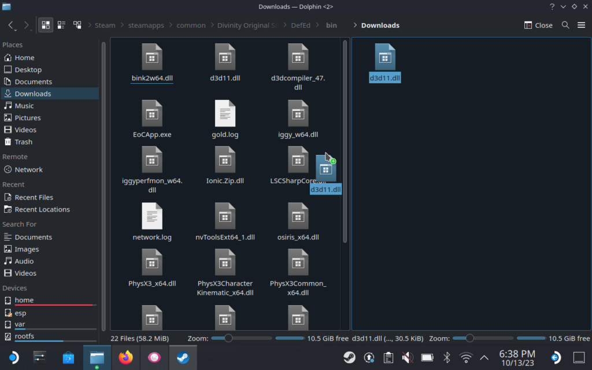Select Downloads in Places sidebar
Viewport: 592px width, 370px height.
click(50, 94)
